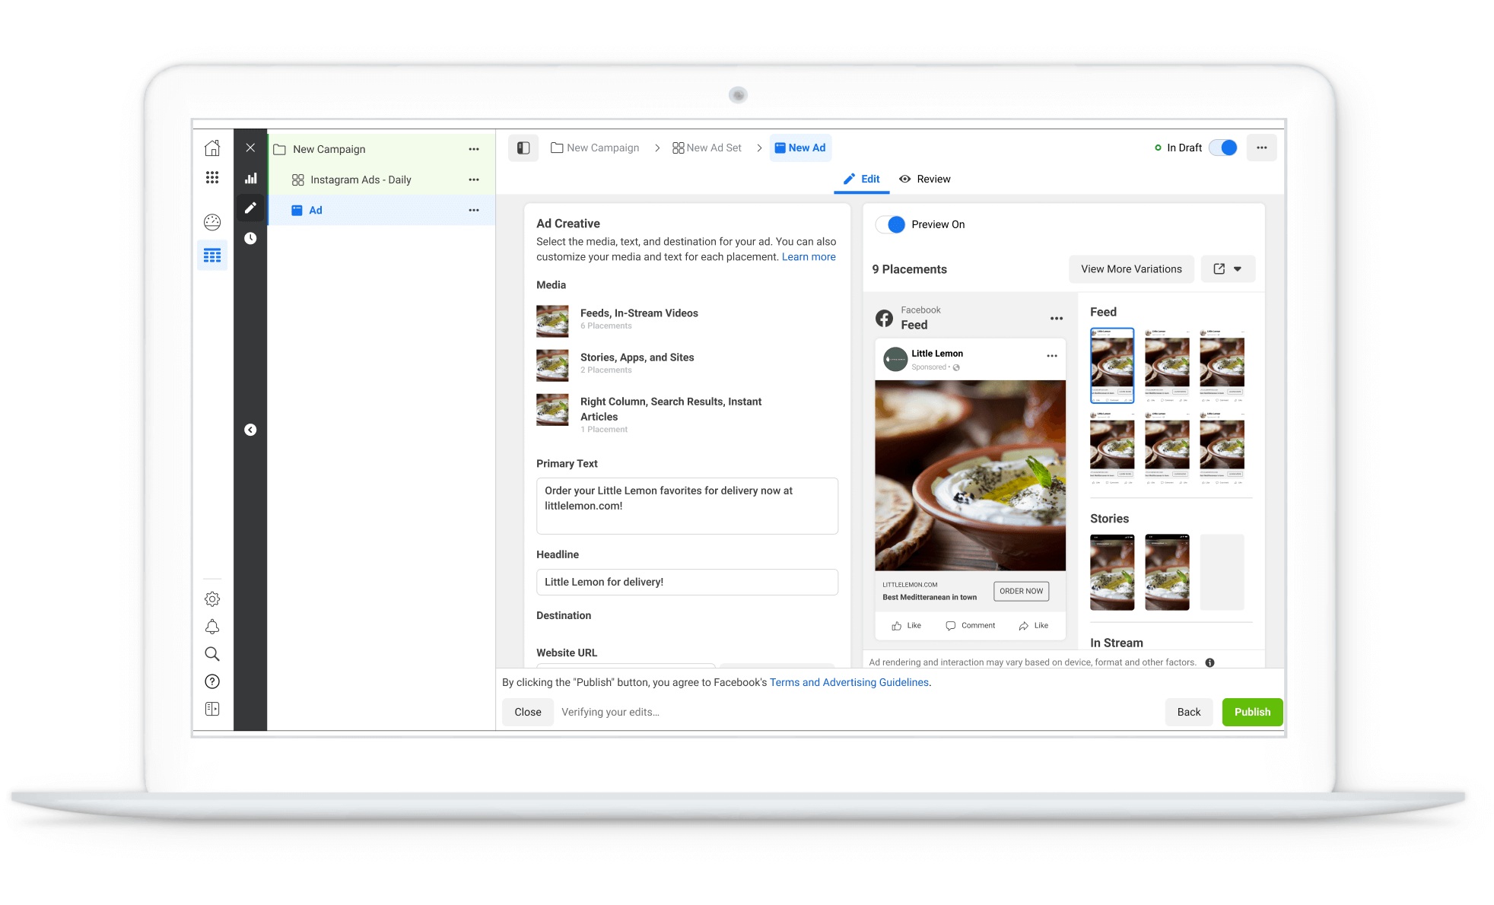
Task: Select the first highlighted Feed thumbnail
Action: 1112,366
